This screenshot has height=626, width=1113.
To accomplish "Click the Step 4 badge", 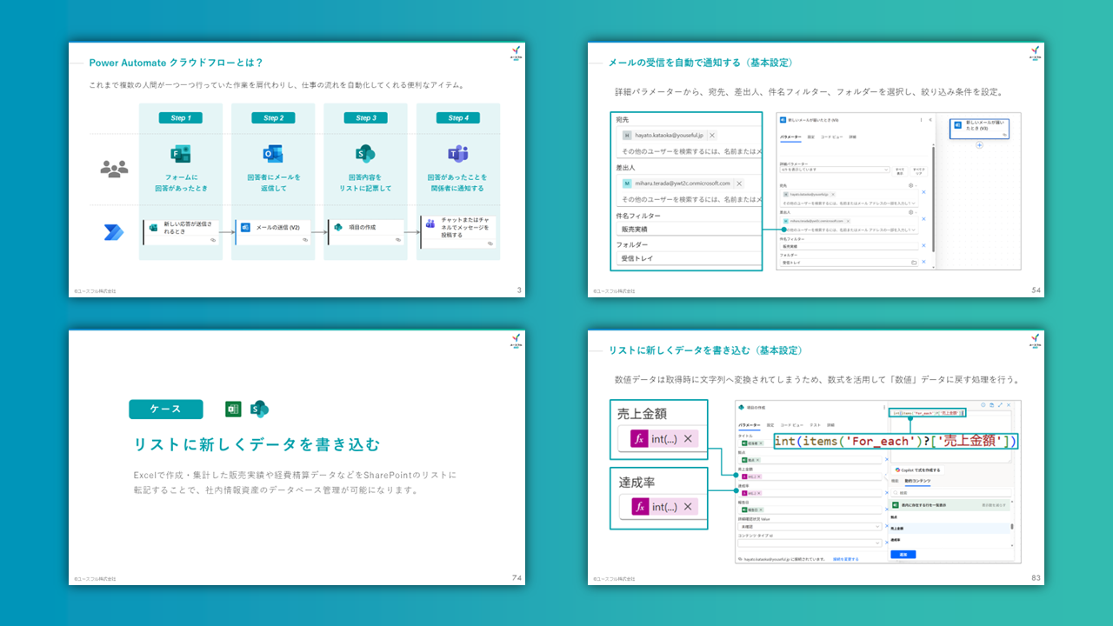I will [457, 117].
